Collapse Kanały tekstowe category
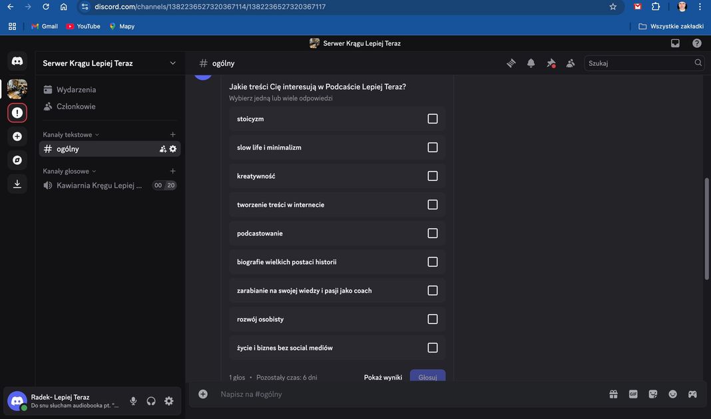 click(x=71, y=134)
